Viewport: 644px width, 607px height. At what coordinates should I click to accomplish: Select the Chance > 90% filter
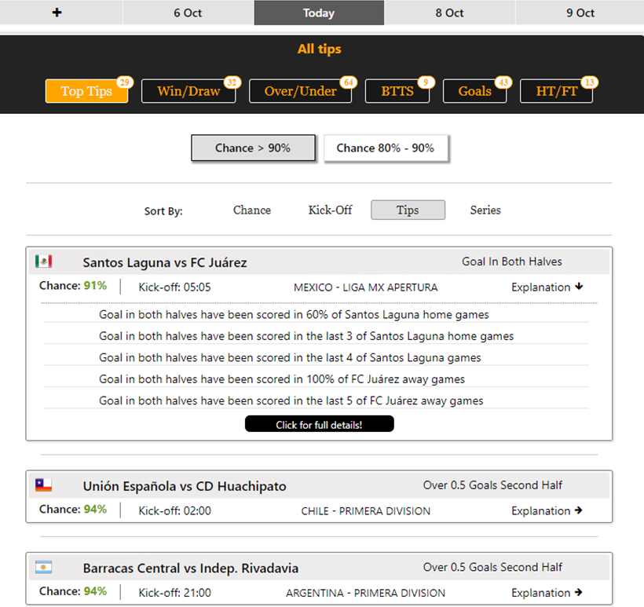click(x=253, y=148)
